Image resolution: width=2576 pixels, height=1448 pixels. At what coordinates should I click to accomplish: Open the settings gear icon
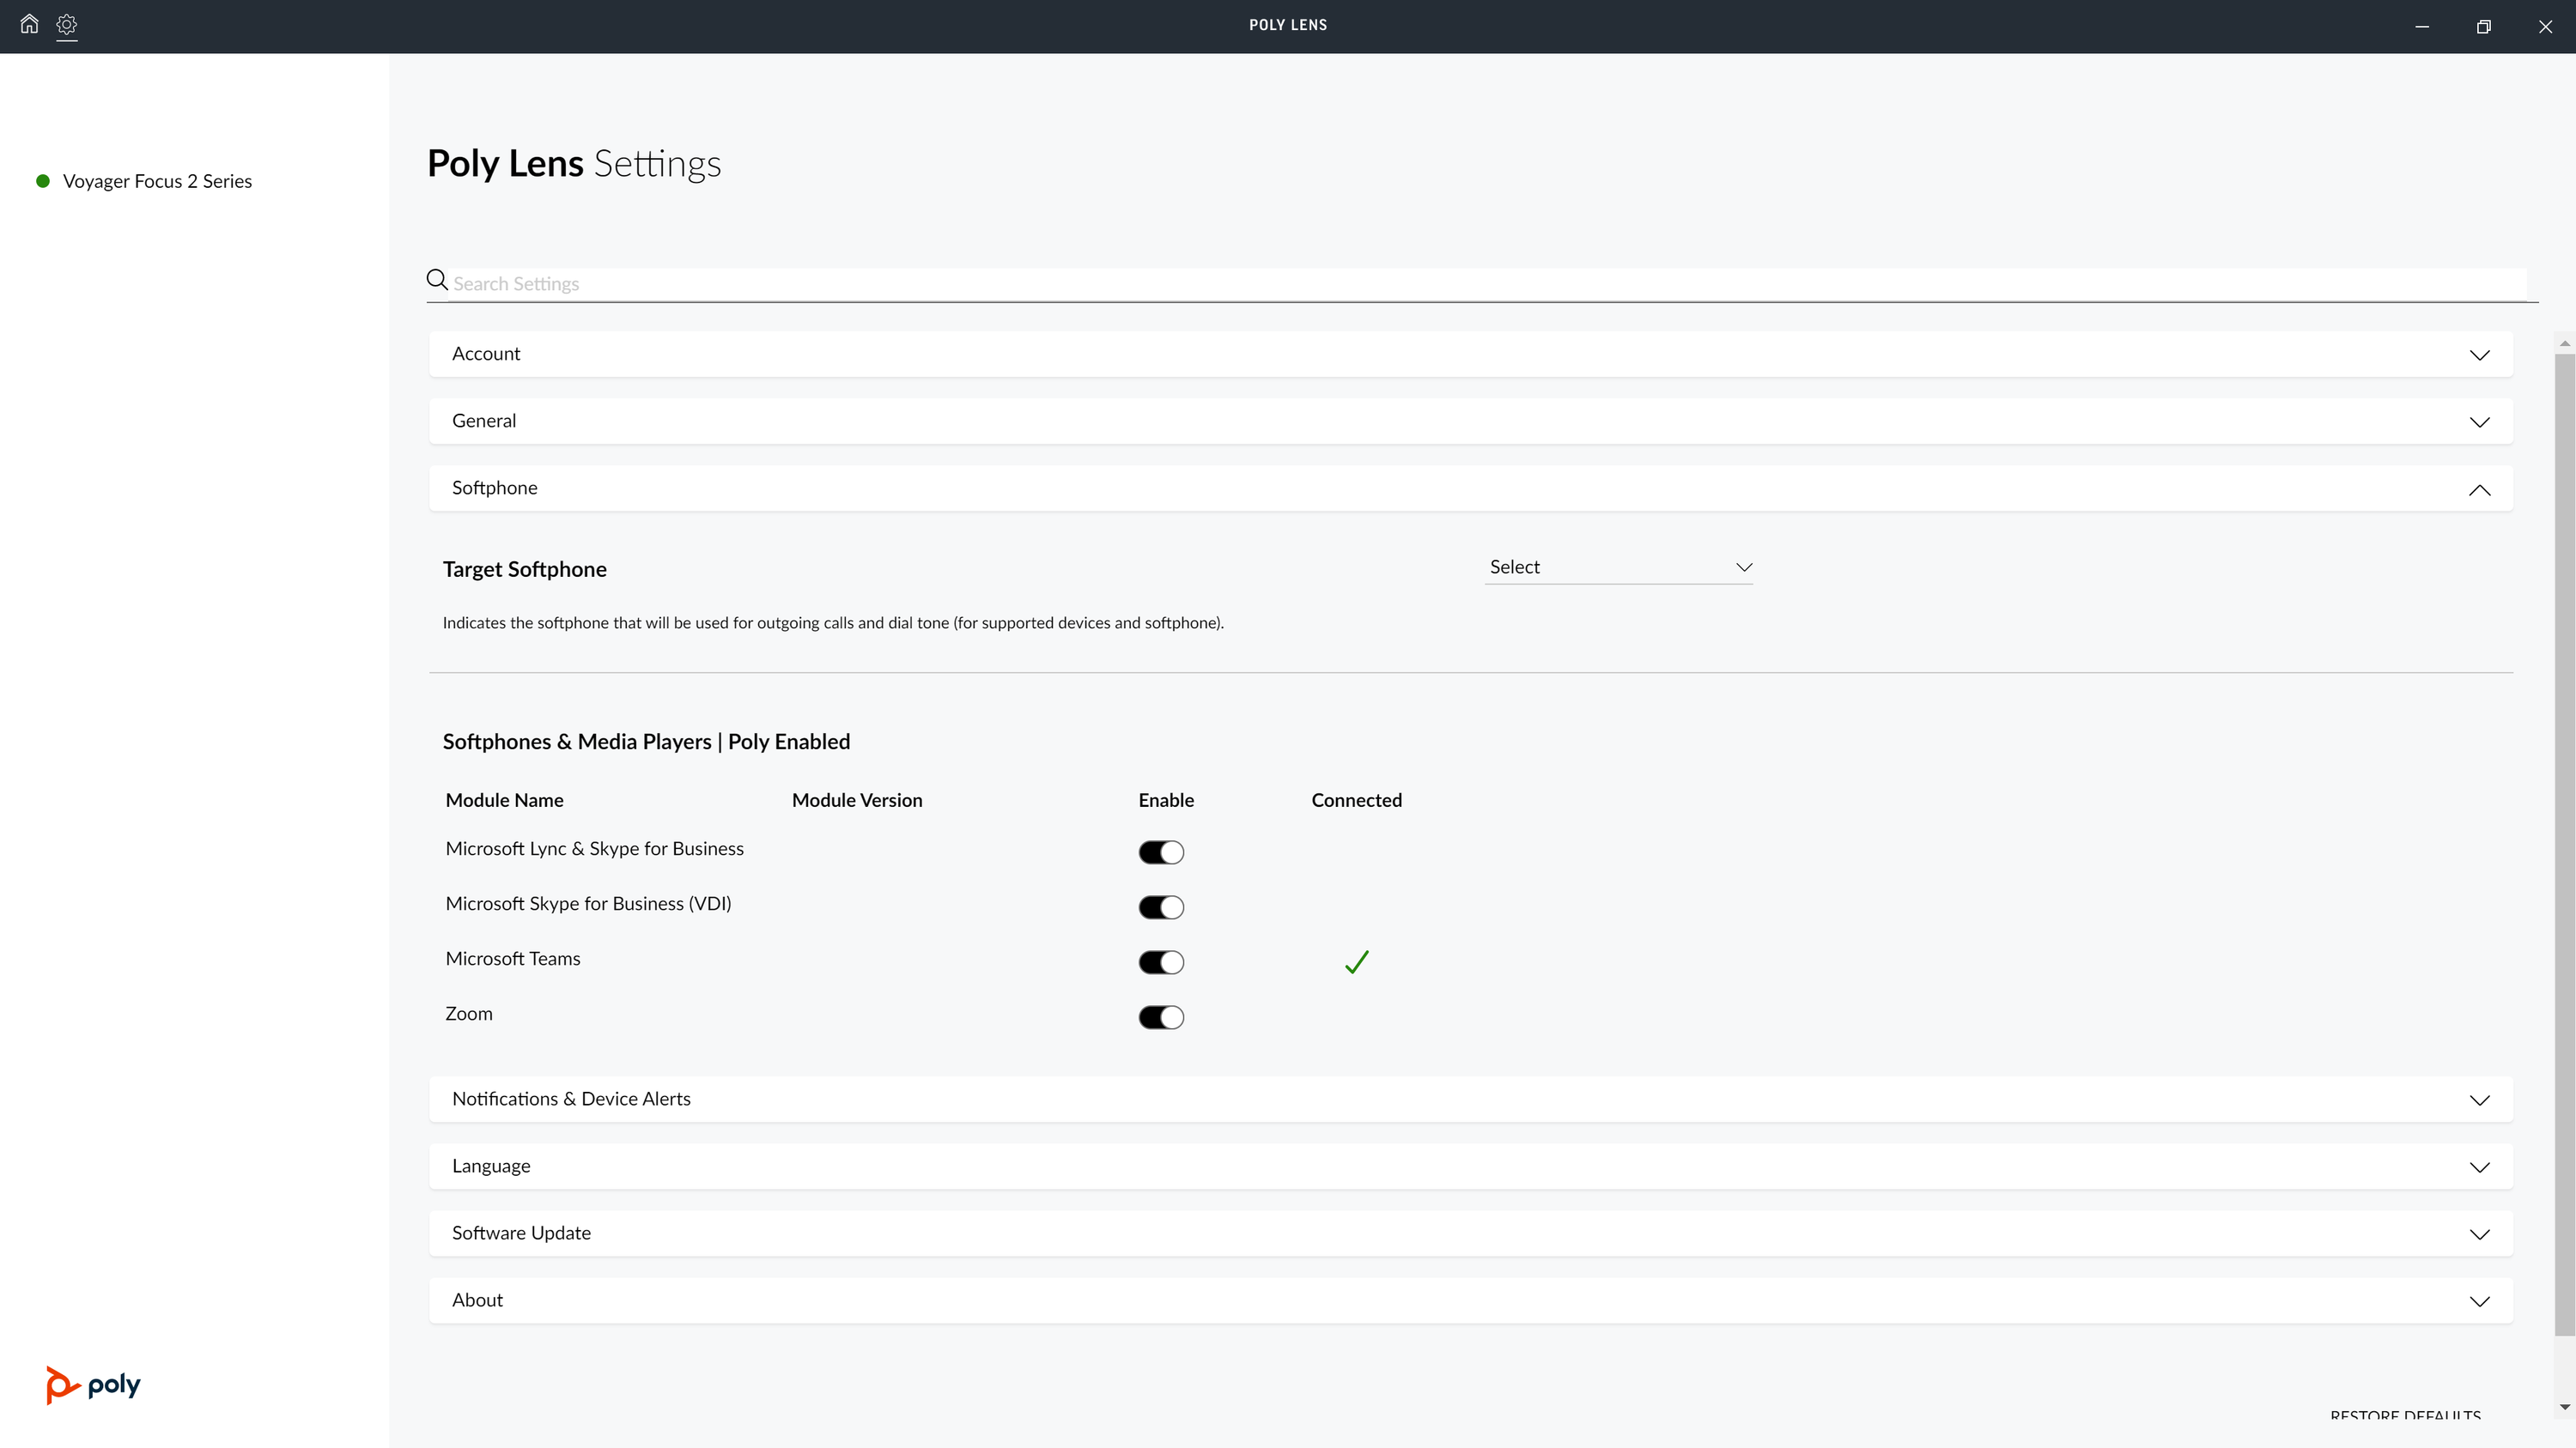[67, 25]
